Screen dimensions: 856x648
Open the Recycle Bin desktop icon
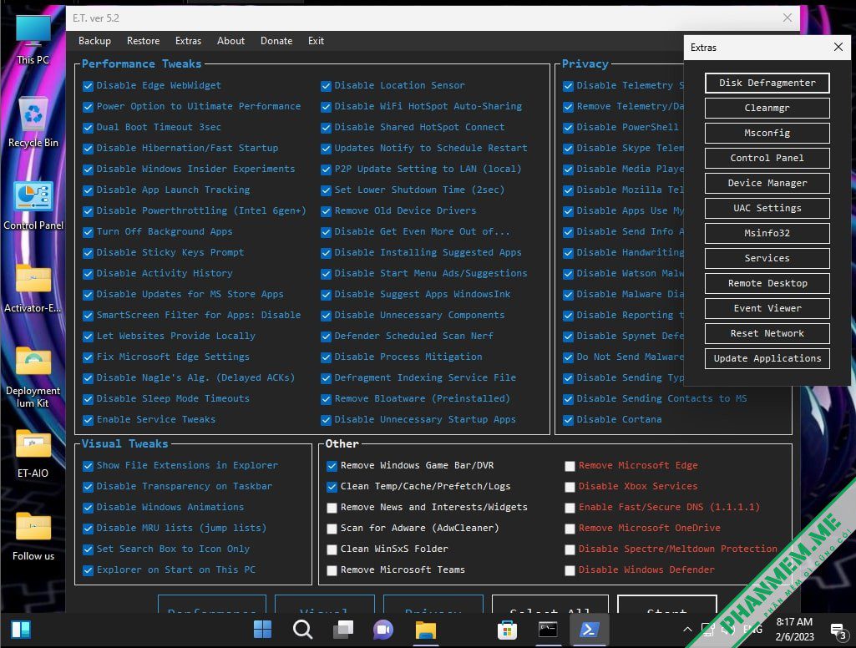click(x=33, y=121)
